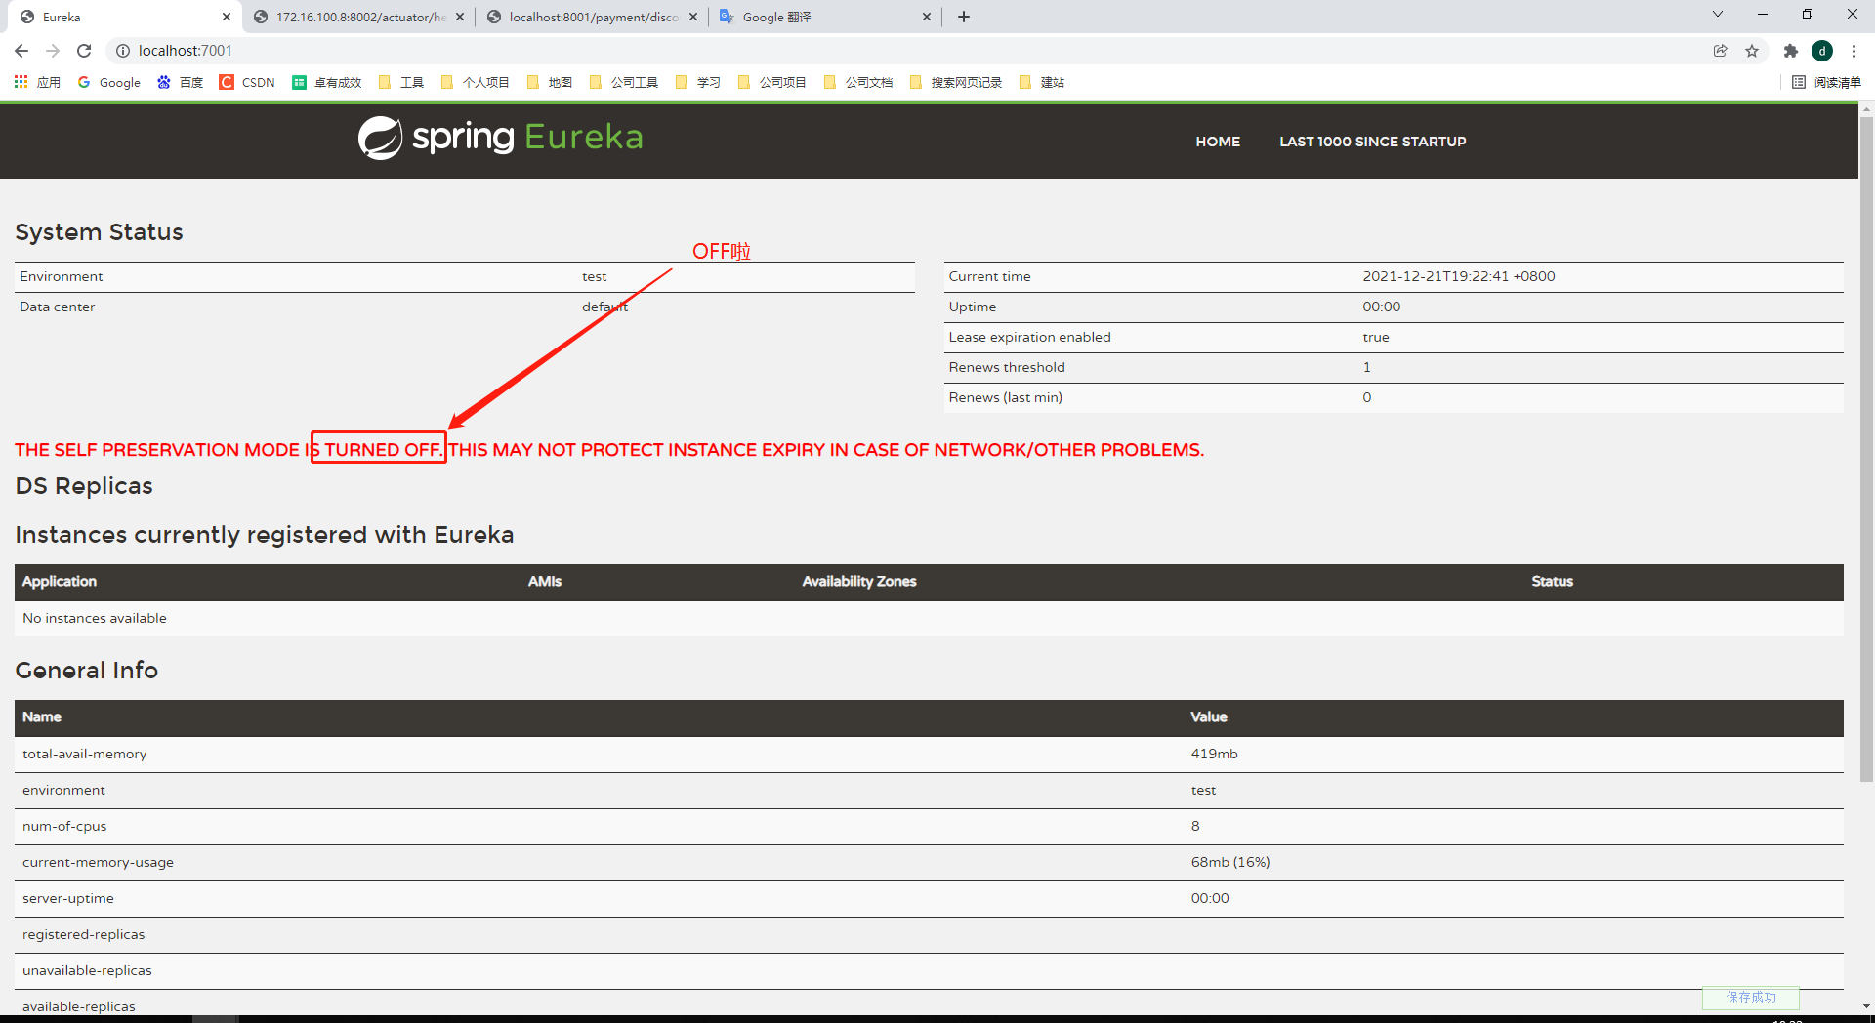1875x1023 pixels.
Task: Reload the Eureka page
Action: (84, 51)
